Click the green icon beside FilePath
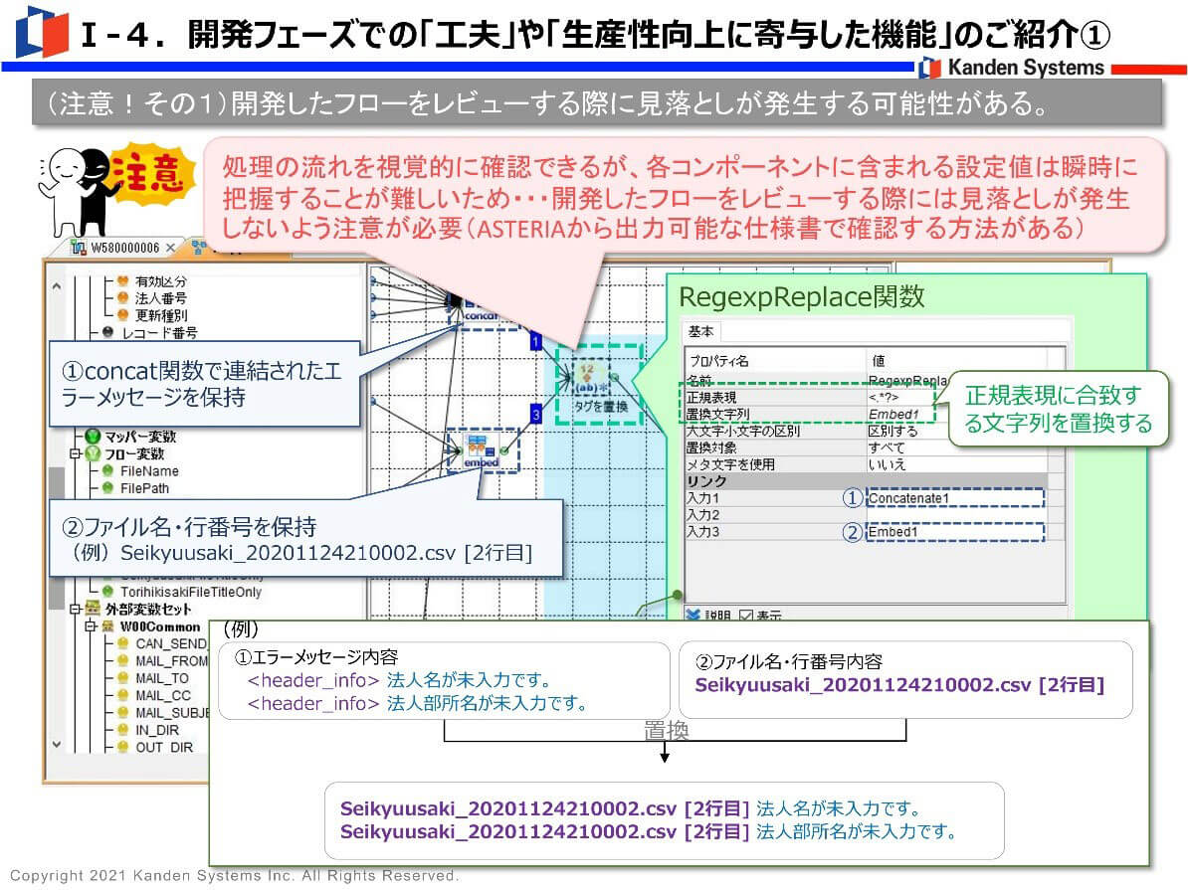The width and height of the screenshot is (1188, 890). tap(107, 488)
